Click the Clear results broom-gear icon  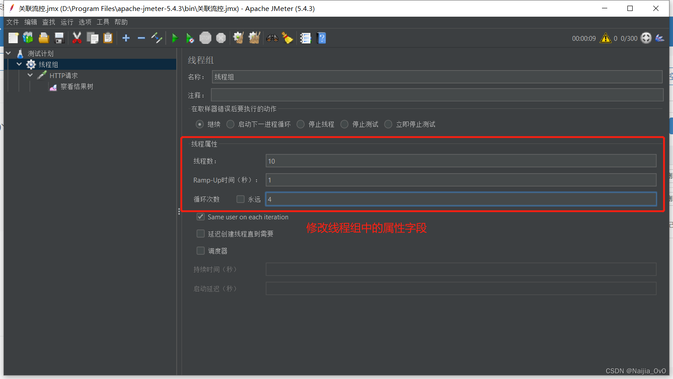coord(239,38)
